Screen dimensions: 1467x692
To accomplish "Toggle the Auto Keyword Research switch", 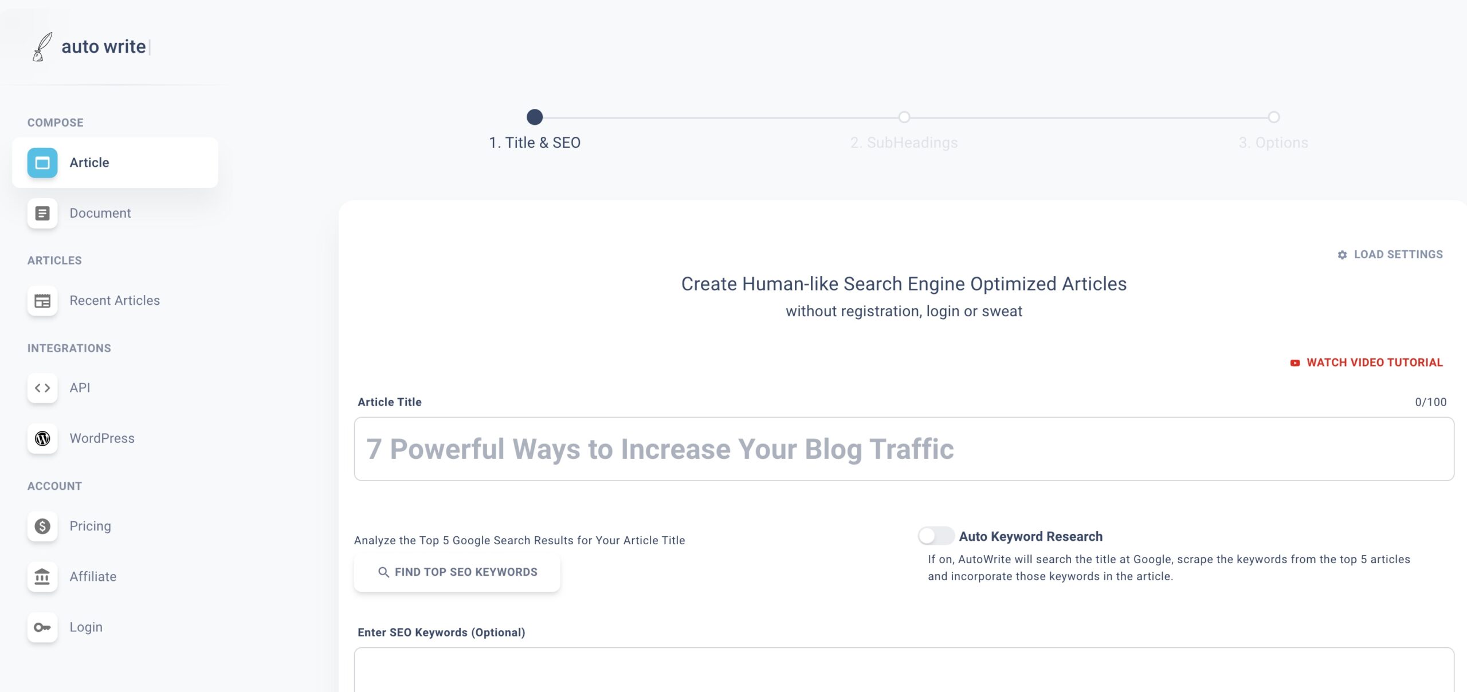I will tap(936, 536).
